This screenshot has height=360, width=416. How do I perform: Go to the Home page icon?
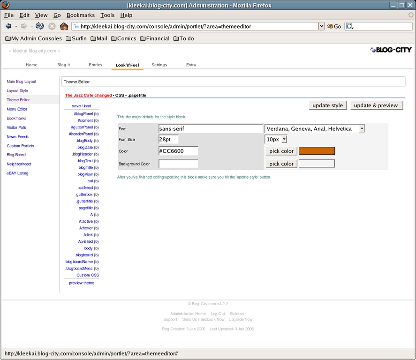(x=64, y=27)
